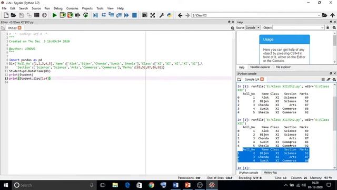The height and width of the screenshot is (190, 337).
Task: Run the current line in debugger
Action: tap(104, 15)
